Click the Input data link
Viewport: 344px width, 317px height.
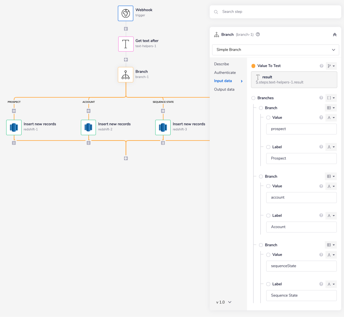coord(223,81)
